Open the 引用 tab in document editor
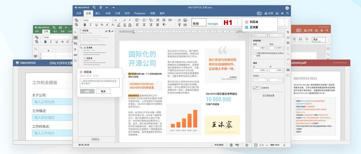The image size is (361, 154). 118,13
